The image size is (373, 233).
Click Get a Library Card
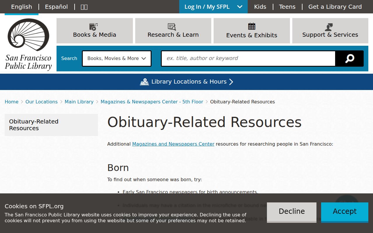coord(335,7)
